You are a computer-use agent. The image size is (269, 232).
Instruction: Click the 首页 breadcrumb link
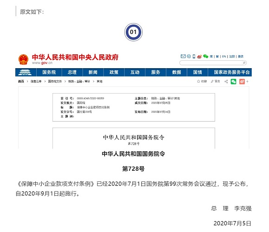click(x=21, y=81)
